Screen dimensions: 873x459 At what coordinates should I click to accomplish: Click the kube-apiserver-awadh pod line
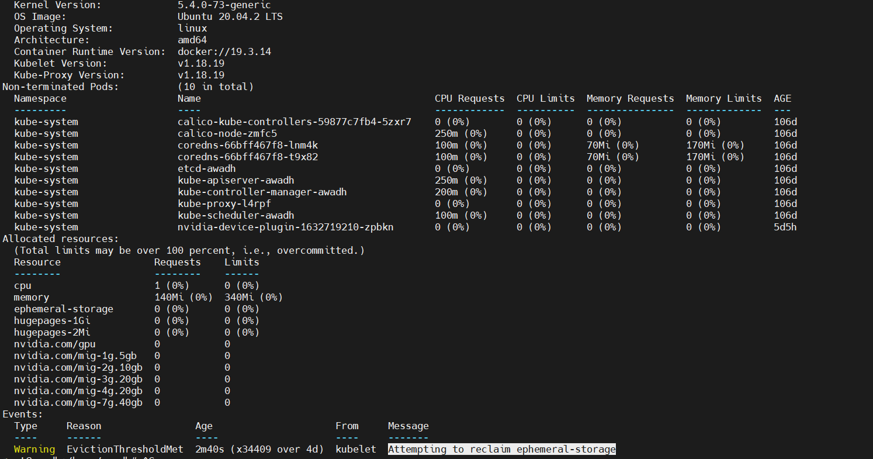[236, 180]
